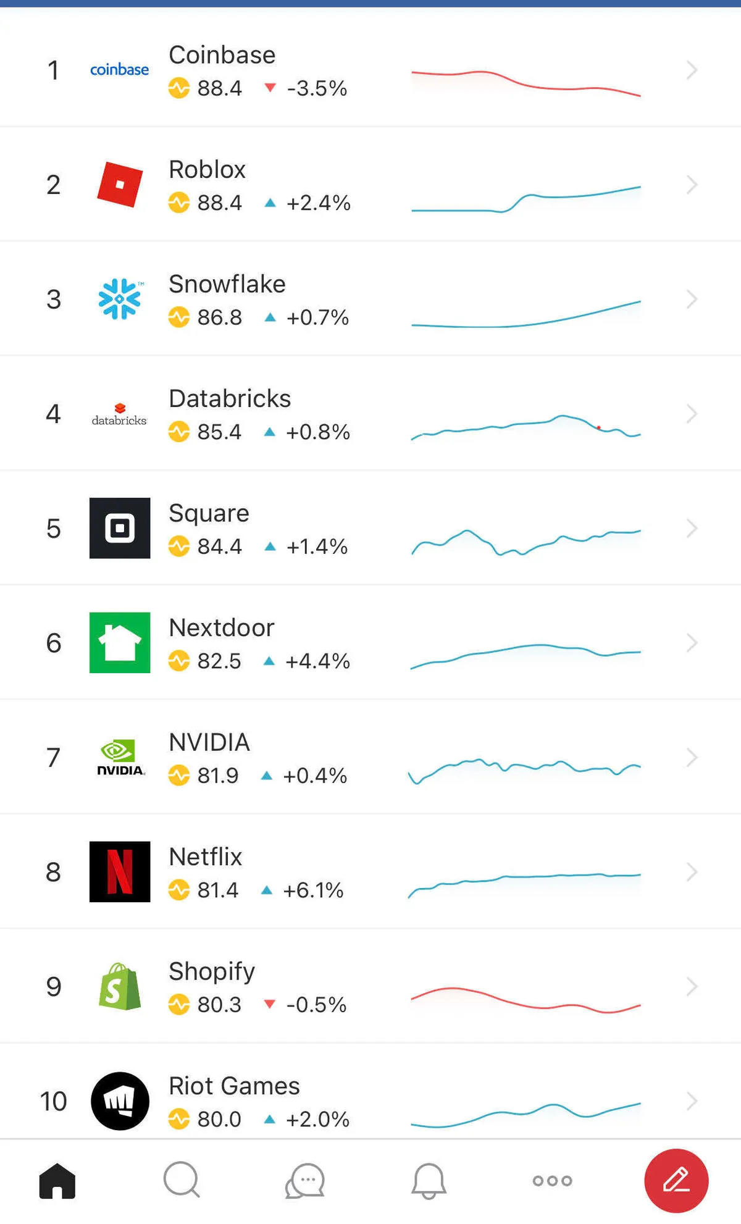Tap the Netflix N logo

point(120,871)
